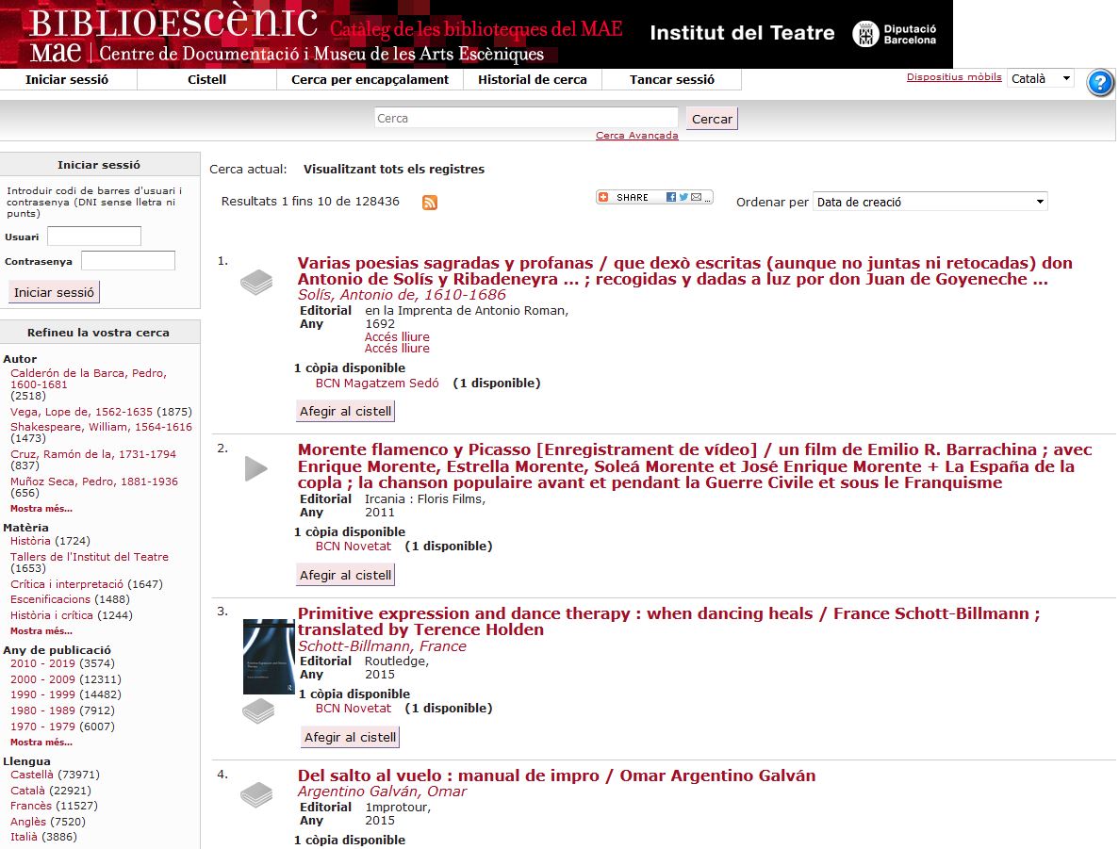Click BCN Novetat under Morente flamenco

pyautogui.click(x=354, y=547)
